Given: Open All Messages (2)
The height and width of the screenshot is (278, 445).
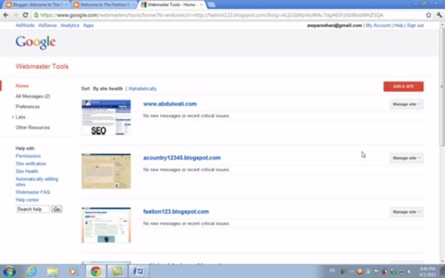Looking at the screenshot, I should pos(32,96).
